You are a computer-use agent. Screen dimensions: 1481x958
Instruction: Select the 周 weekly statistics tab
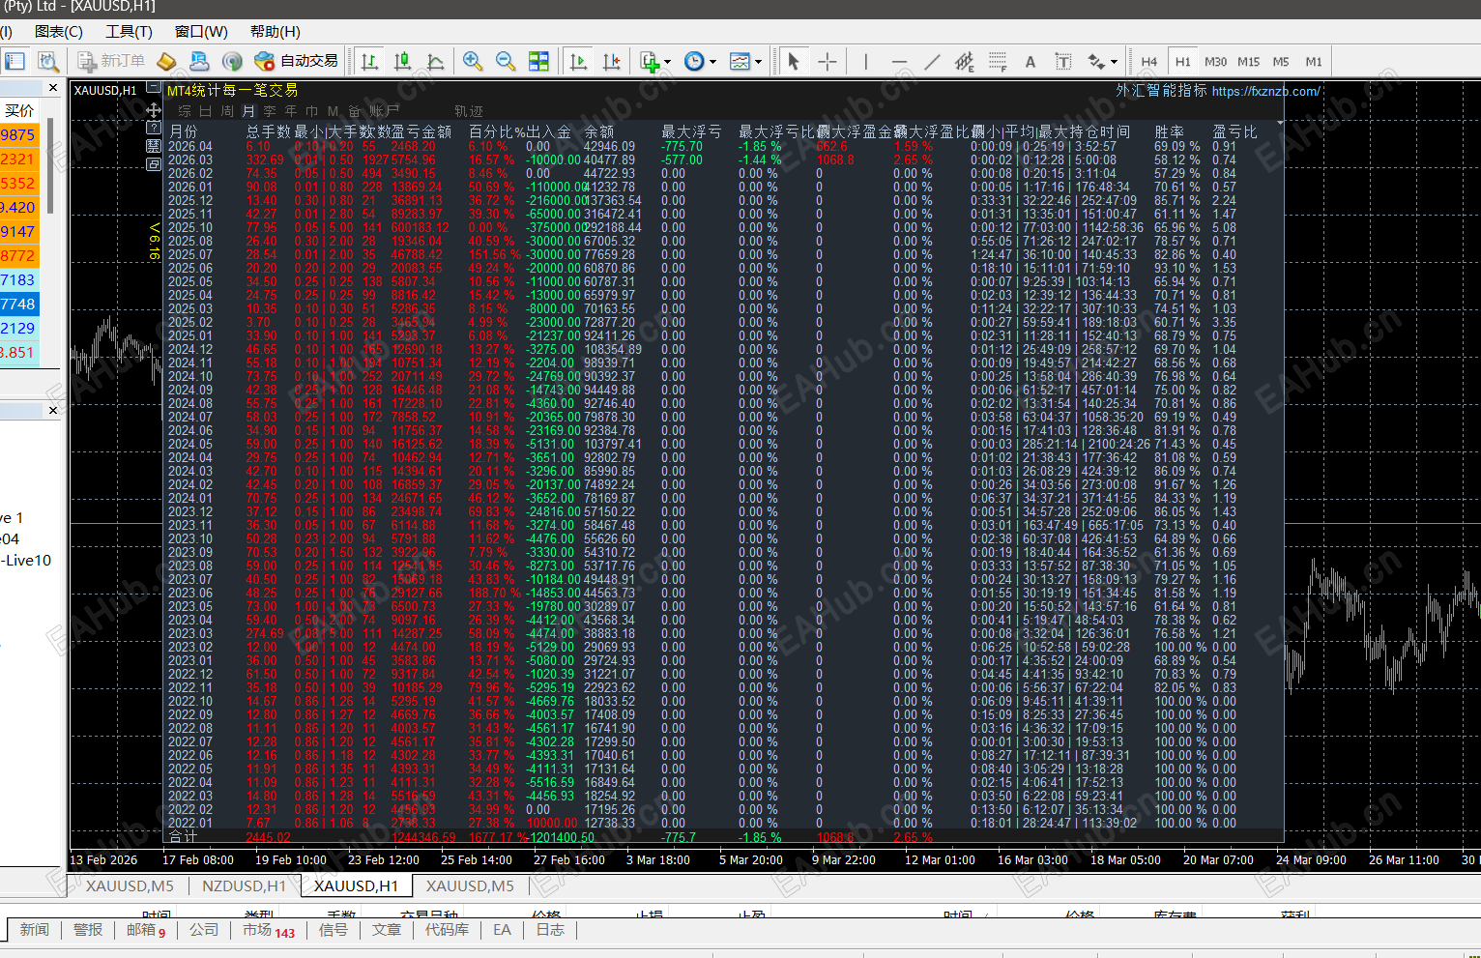(227, 111)
